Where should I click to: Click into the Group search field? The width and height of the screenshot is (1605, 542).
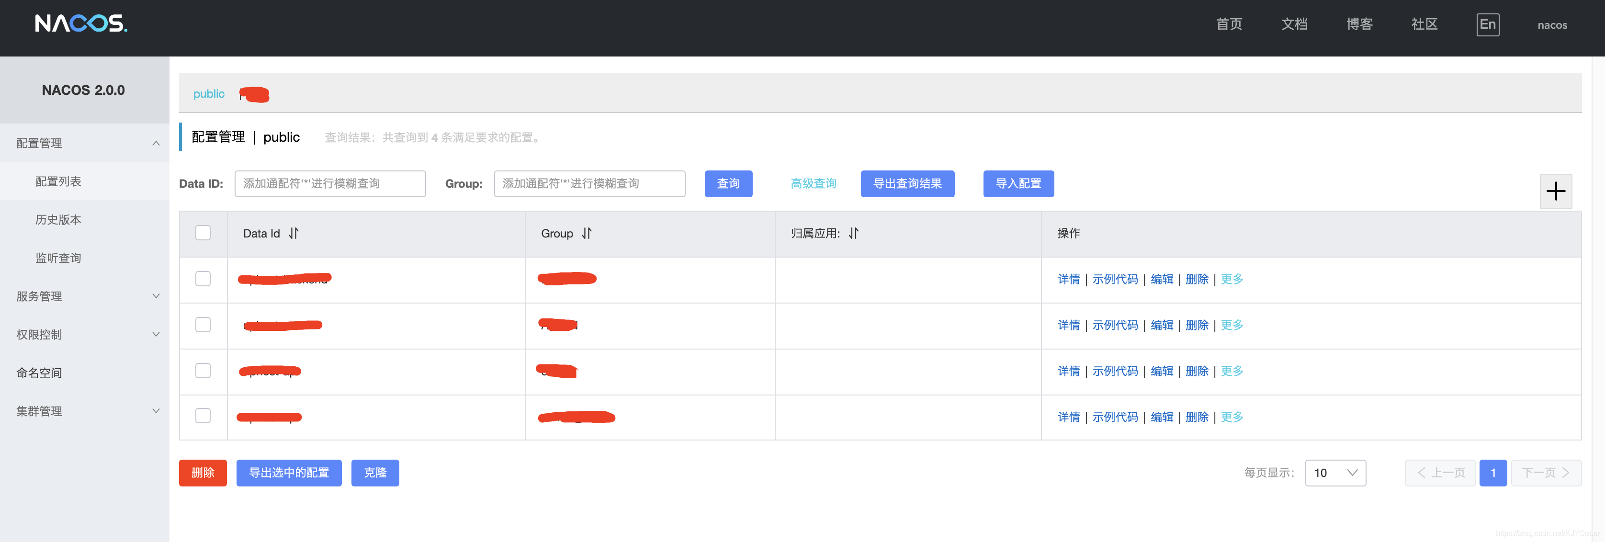click(589, 184)
